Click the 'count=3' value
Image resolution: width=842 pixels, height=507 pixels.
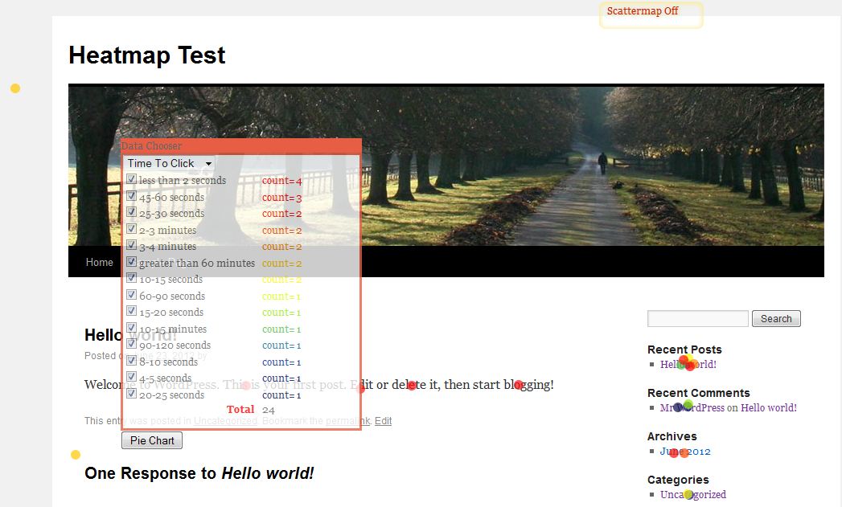282,198
